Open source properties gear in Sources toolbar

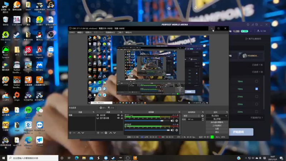pyautogui.click(x=106, y=133)
